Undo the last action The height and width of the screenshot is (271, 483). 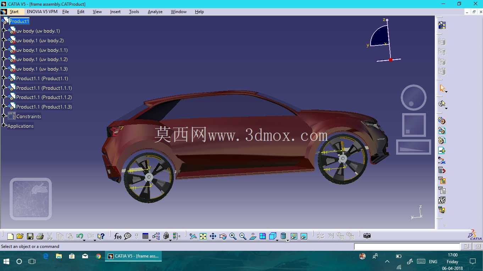(79, 236)
